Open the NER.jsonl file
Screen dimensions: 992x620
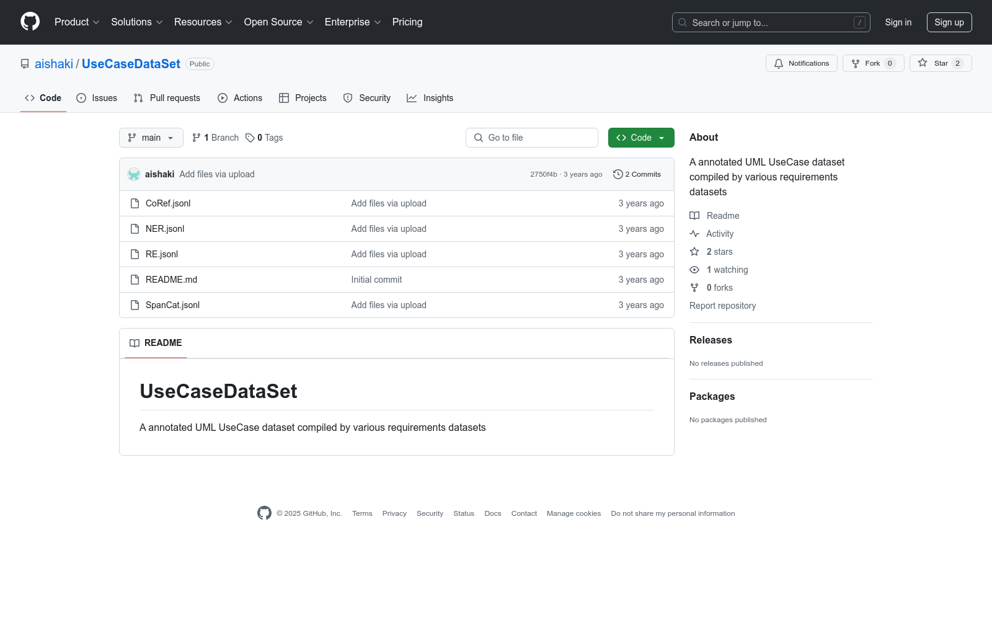(x=165, y=229)
